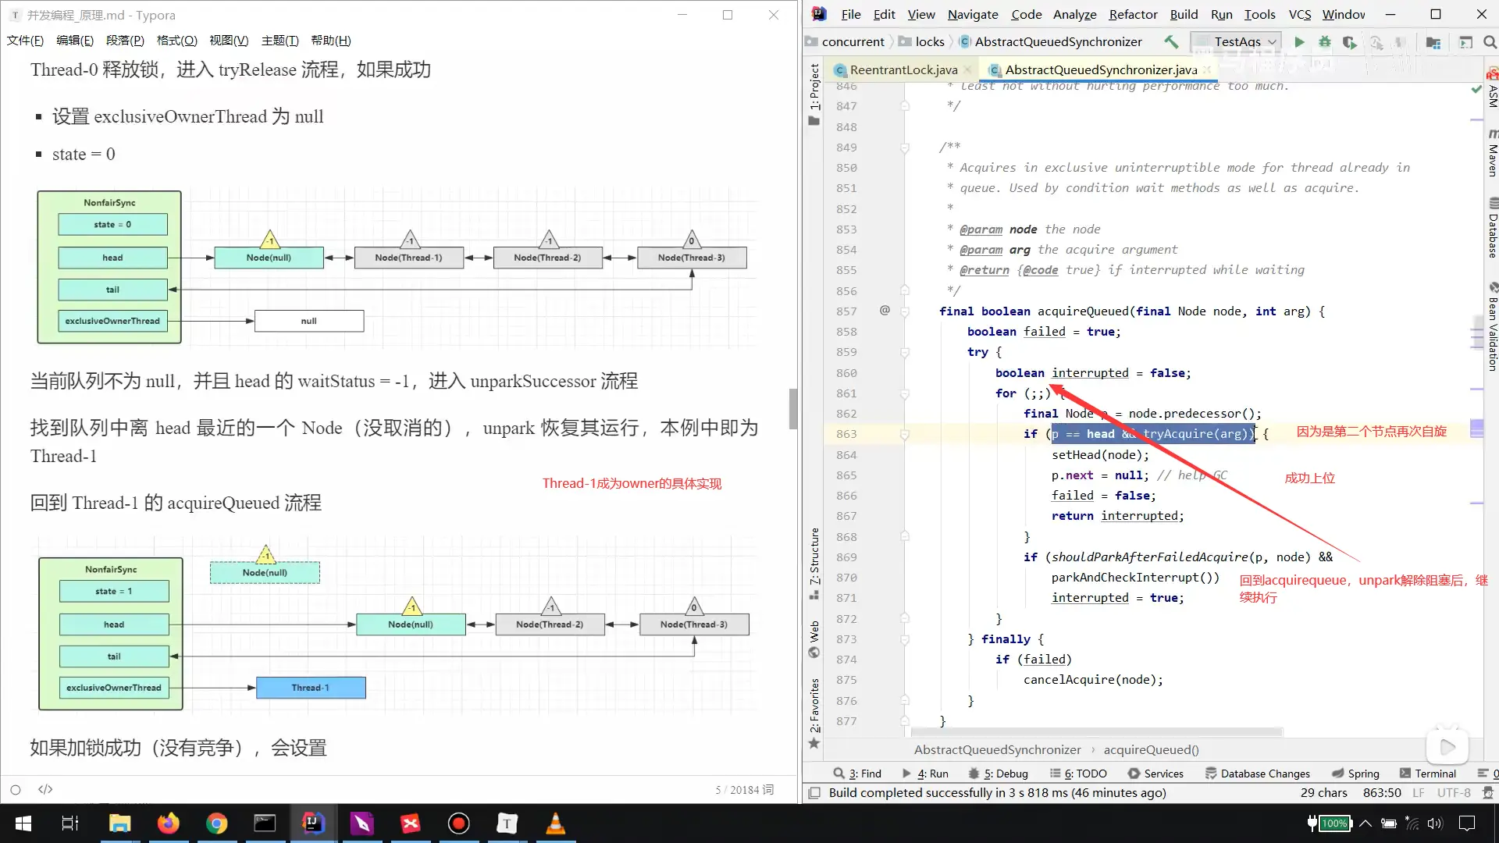Run with Coverage shield icon
The height and width of the screenshot is (843, 1499).
1349,42
